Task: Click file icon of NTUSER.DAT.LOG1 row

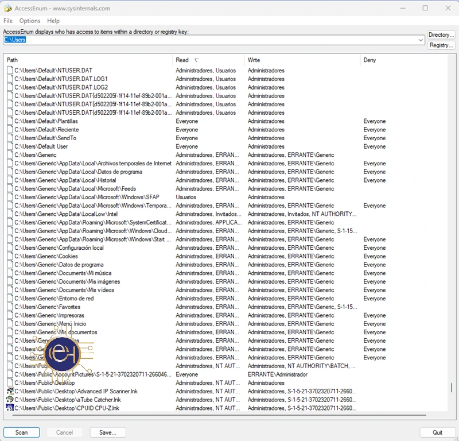Action: point(10,79)
